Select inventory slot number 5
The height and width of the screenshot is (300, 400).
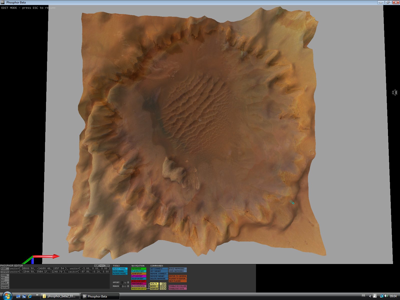pyautogui.click(x=163, y=286)
